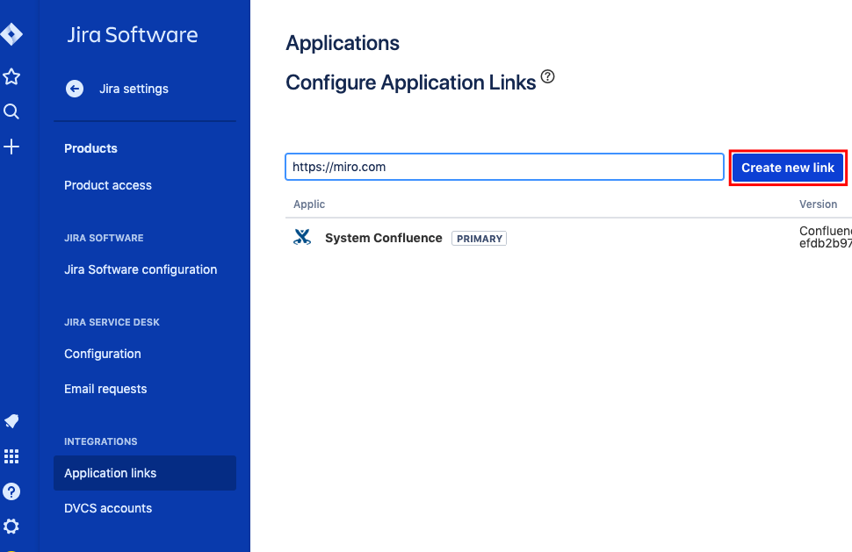Screen dimensions: 852x552
Task: Click the plus create icon
Action: (x=11, y=147)
